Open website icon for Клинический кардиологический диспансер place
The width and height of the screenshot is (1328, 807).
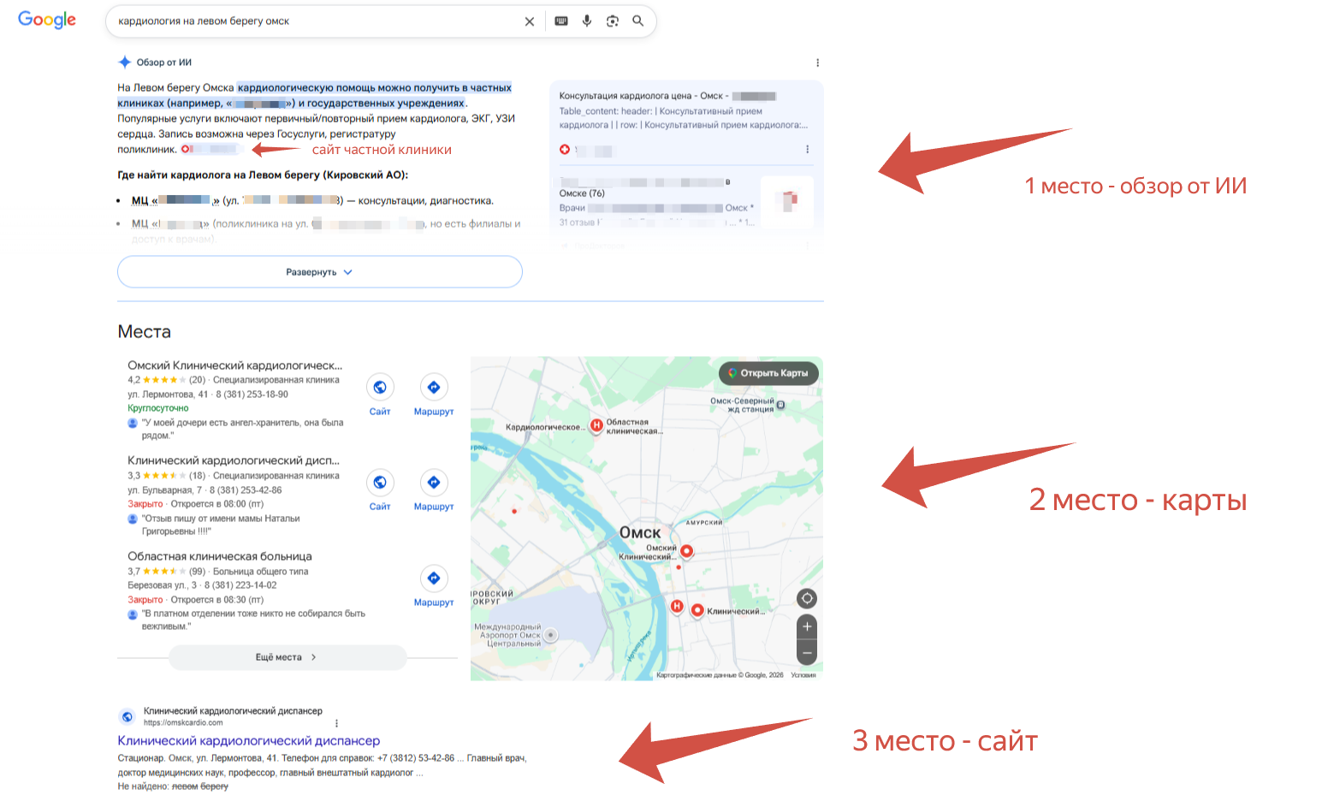point(380,483)
